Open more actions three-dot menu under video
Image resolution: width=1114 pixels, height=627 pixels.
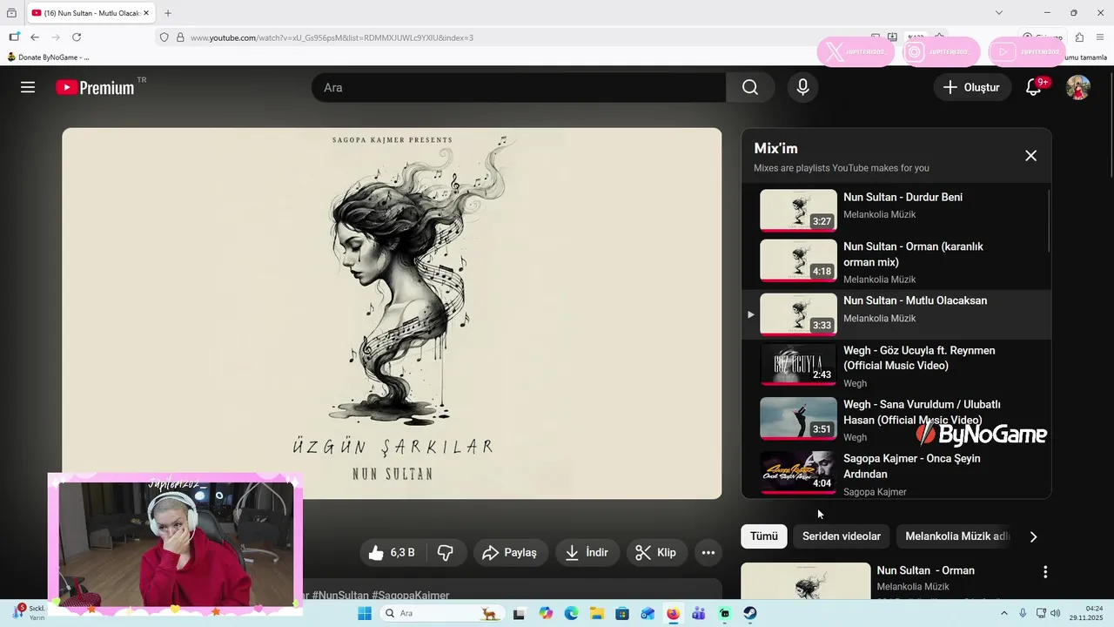point(708,553)
